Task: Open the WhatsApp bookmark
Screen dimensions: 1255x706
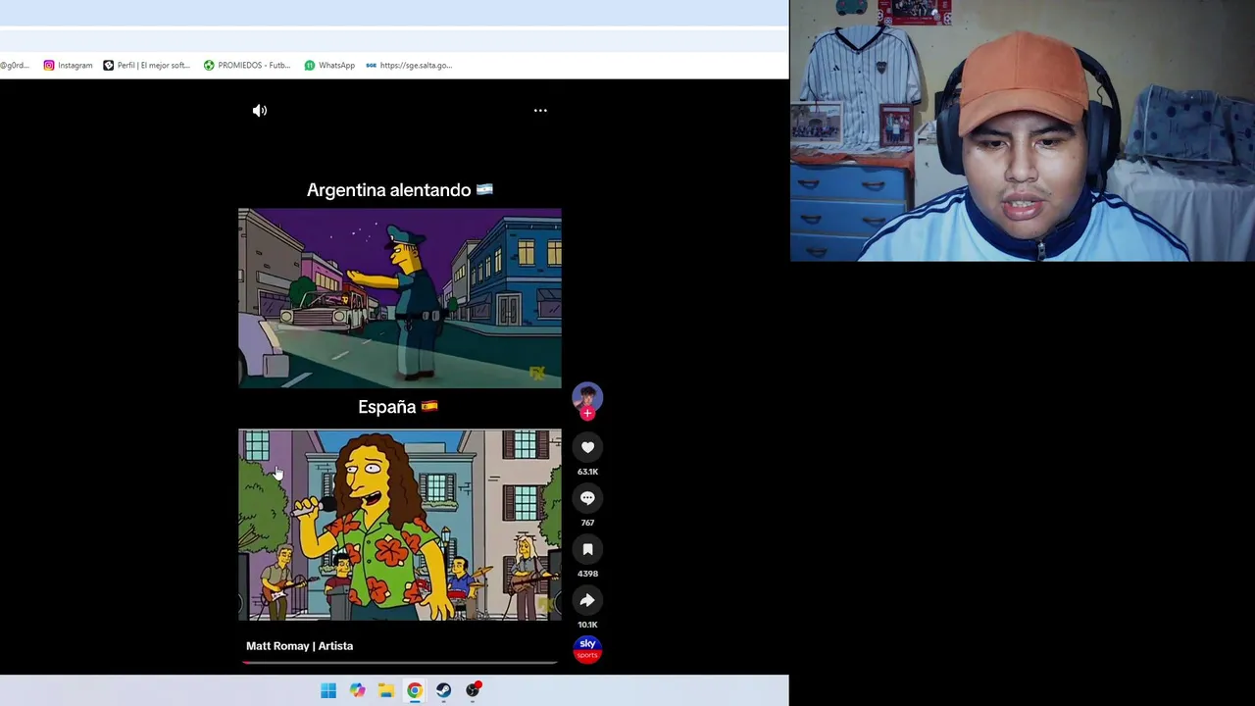Action: click(x=329, y=66)
